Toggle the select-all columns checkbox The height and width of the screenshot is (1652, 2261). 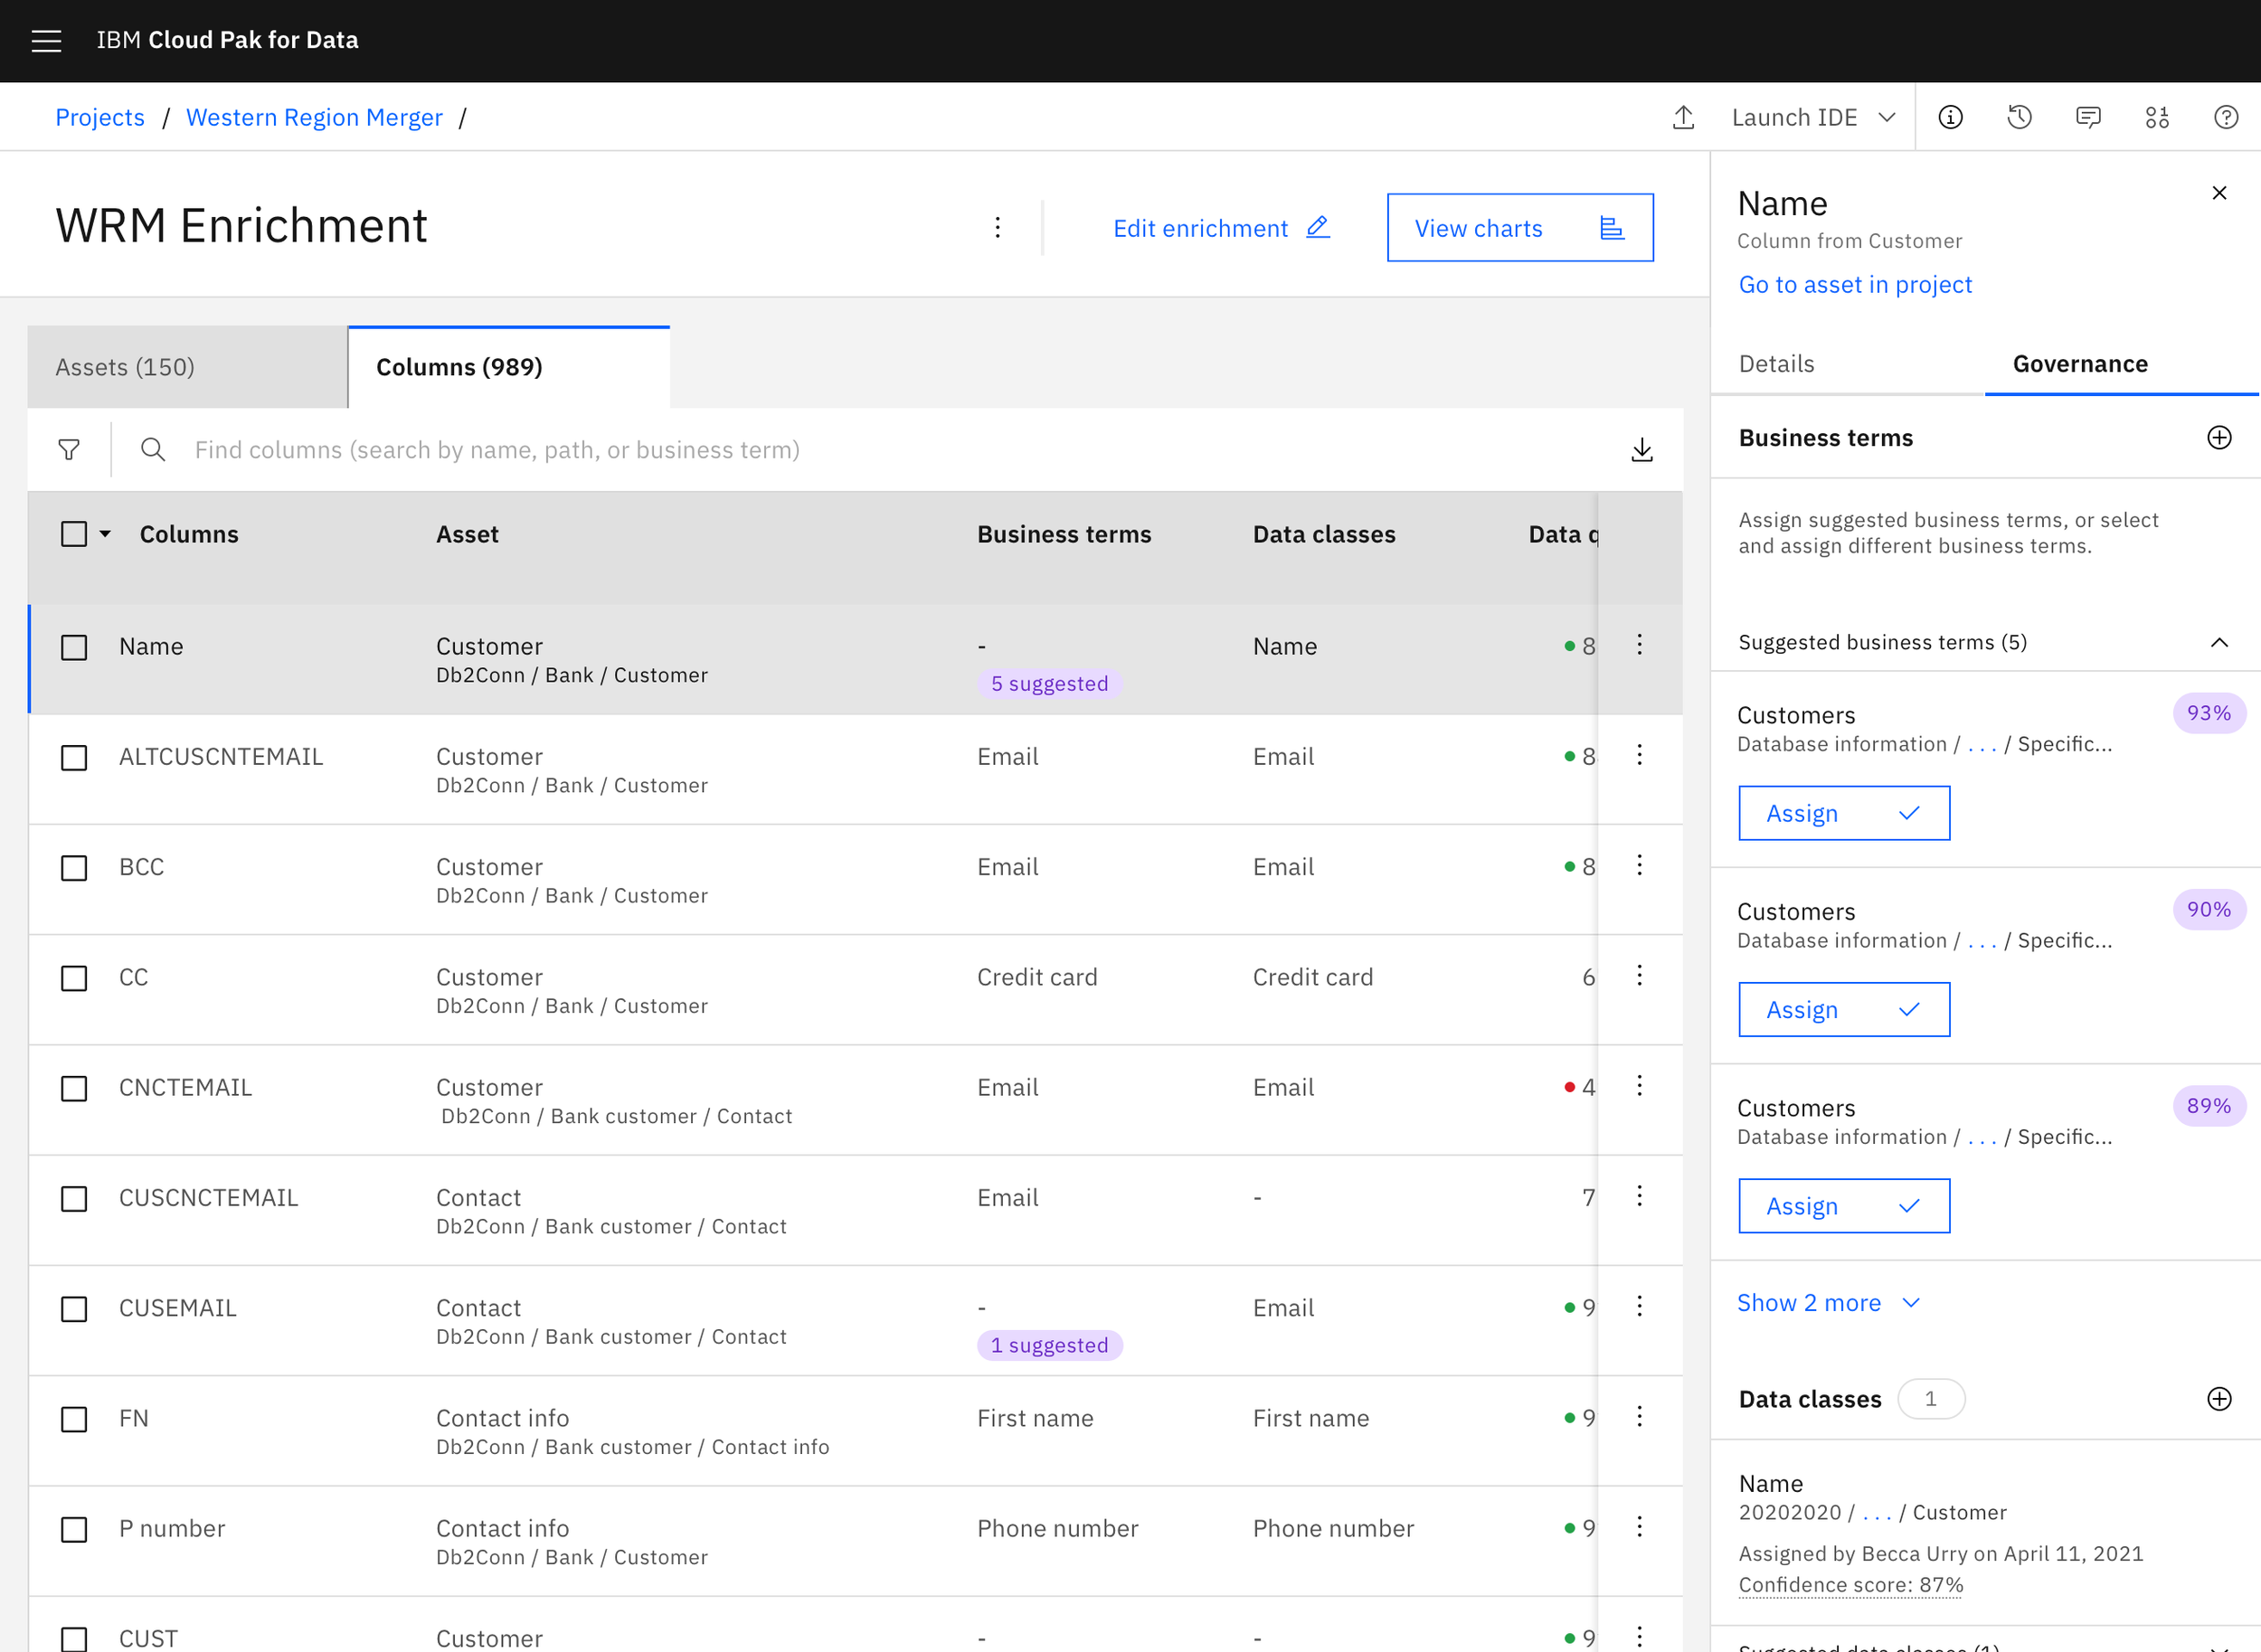pos(74,534)
